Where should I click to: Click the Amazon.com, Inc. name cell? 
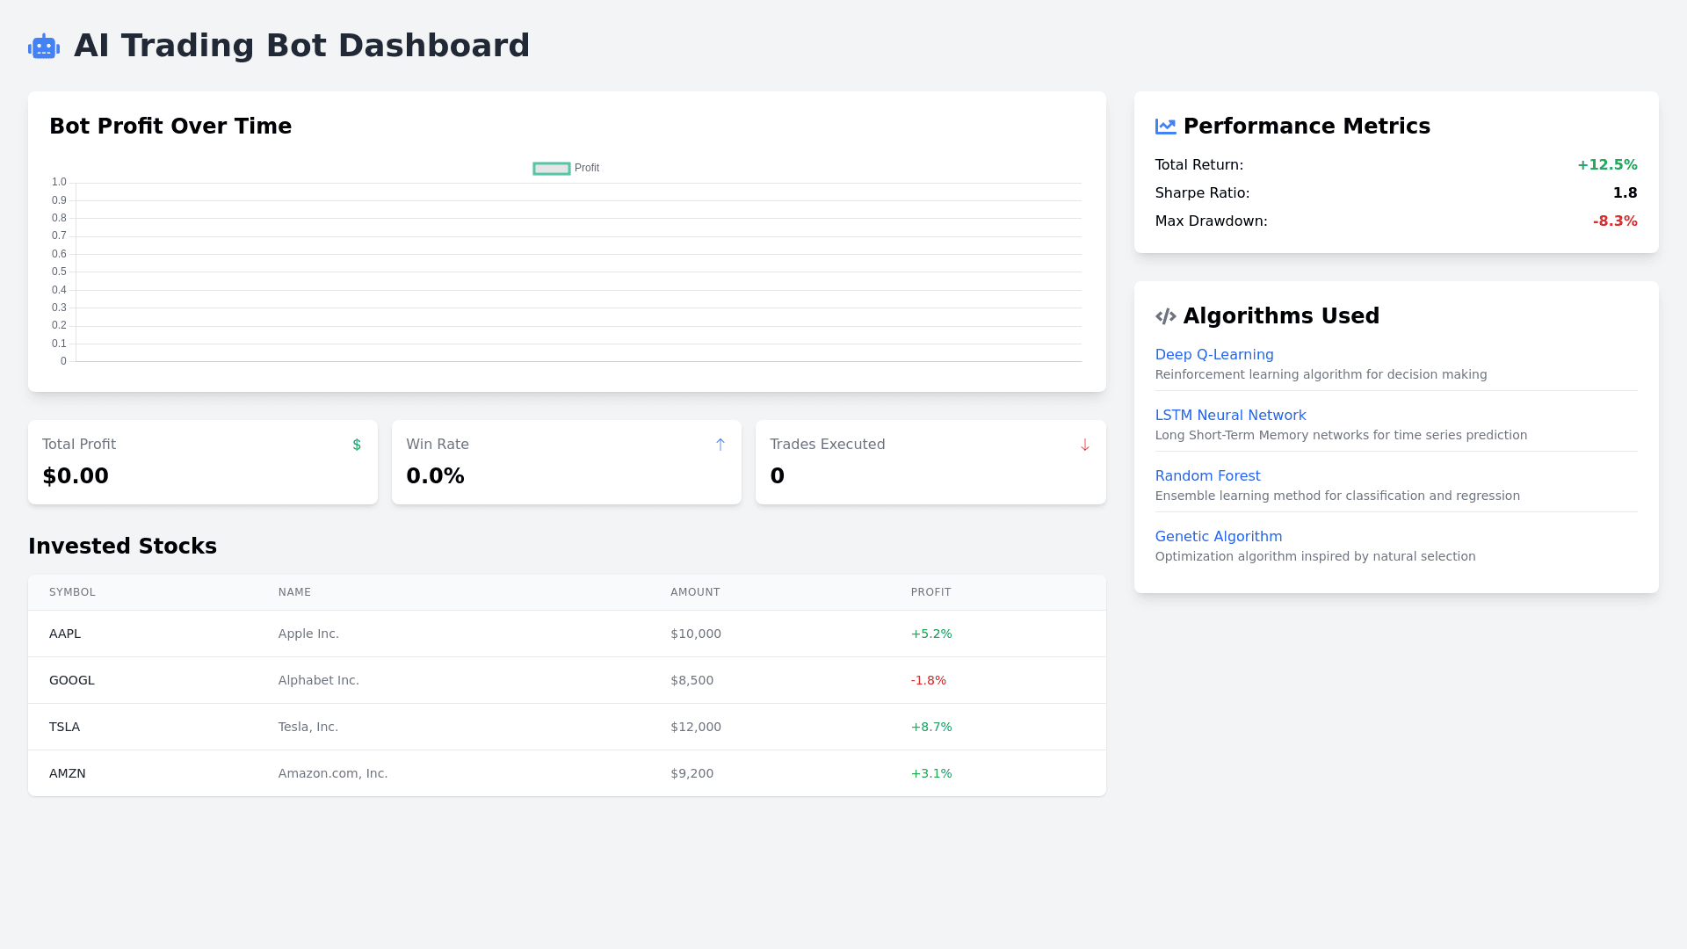click(x=332, y=773)
